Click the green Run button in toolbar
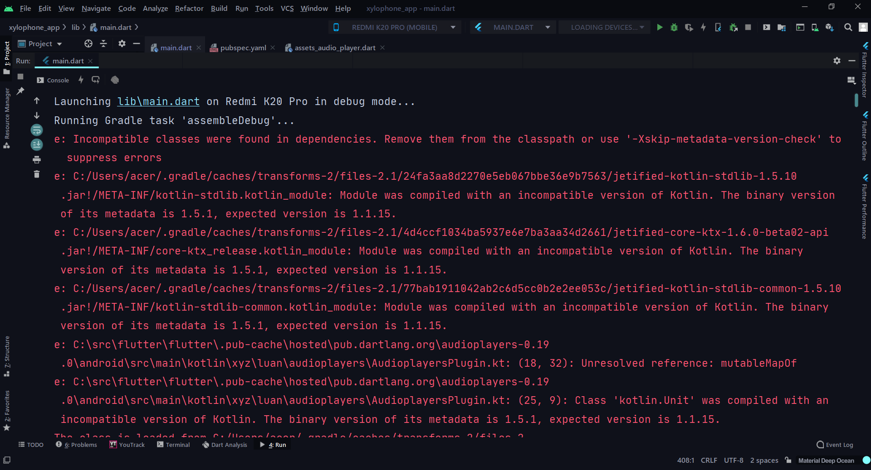The width and height of the screenshot is (871, 470). coord(660,28)
